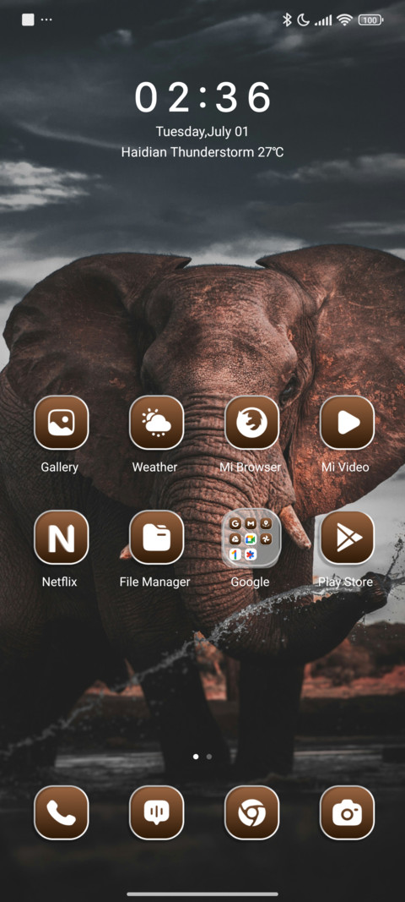Open the Play Store app
Image resolution: width=405 pixels, height=902 pixels.
point(347,538)
